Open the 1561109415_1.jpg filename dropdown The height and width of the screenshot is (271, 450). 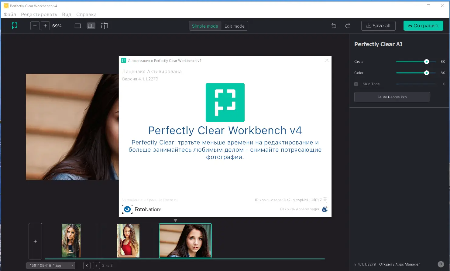point(73,266)
